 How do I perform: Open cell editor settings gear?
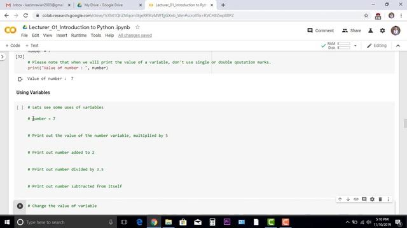[x=372, y=199]
